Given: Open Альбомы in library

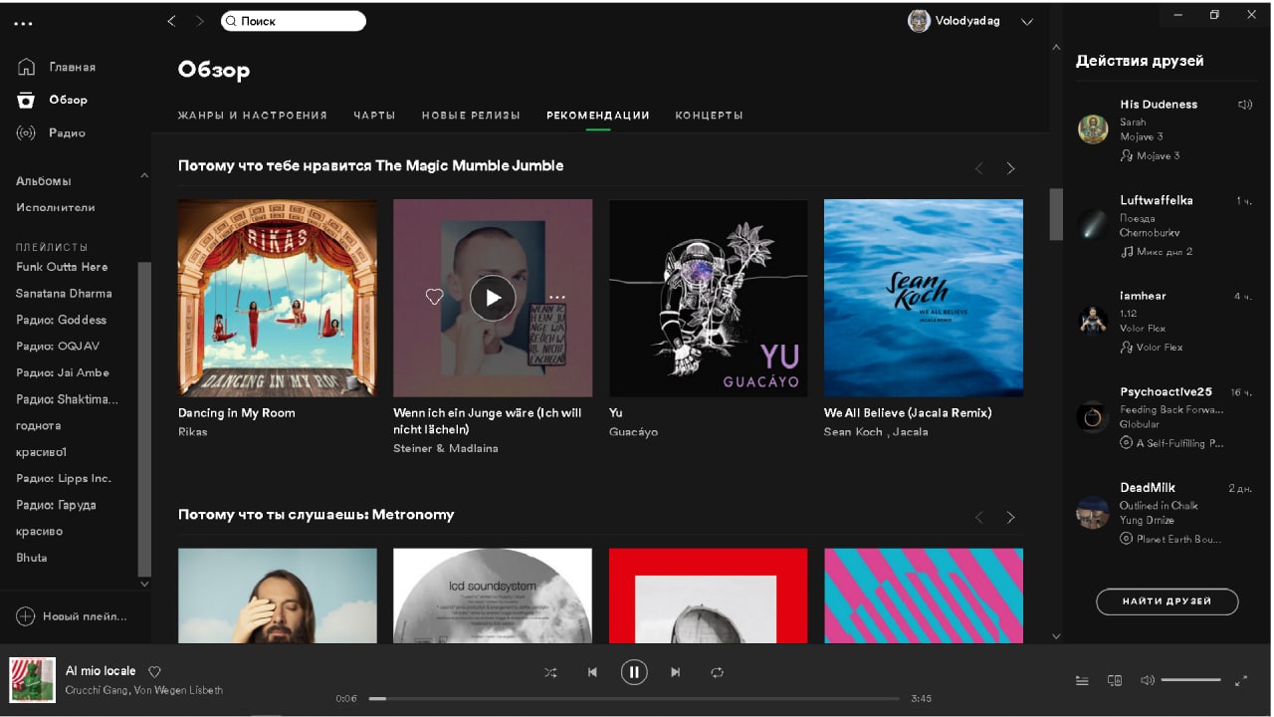Looking at the screenshot, I should tap(44, 181).
